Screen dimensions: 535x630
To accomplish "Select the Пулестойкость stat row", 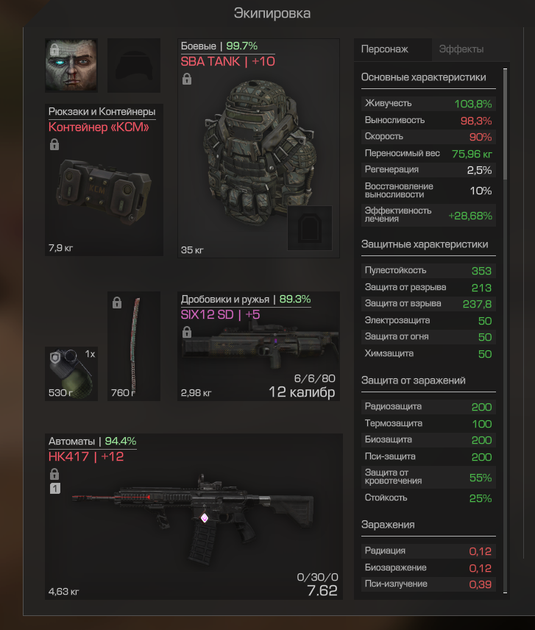I will 428,270.
